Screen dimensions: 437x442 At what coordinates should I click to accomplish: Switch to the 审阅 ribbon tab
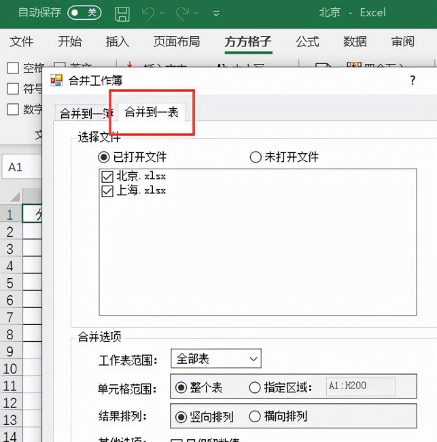pyautogui.click(x=403, y=41)
